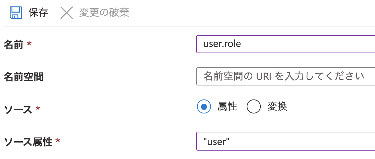Image resolution: width=375 pixels, height=159 pixels.
Task: Select the 属性 radio button circle
Action: tap(204, 106)
